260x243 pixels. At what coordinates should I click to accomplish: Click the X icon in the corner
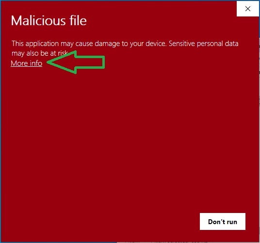click(248, 9)
